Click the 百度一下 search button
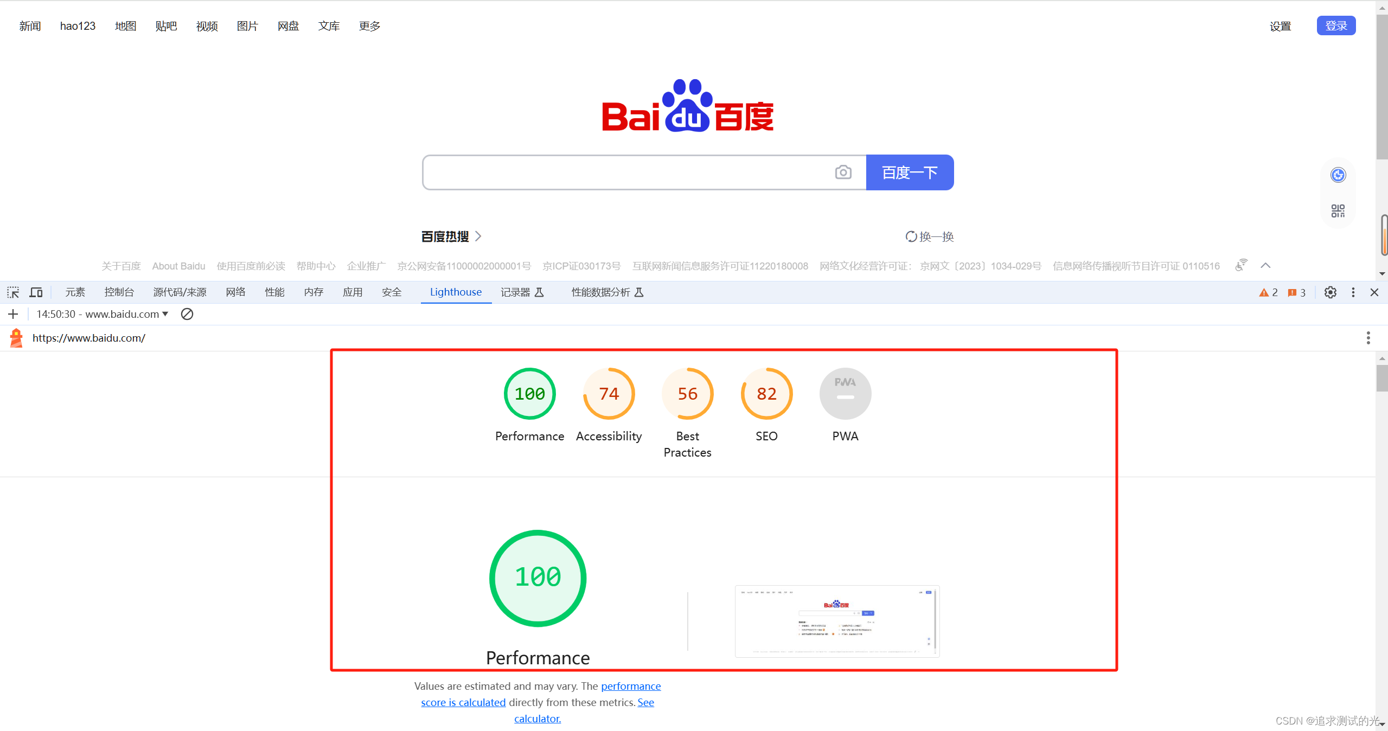Image resolution: width=1388 pixels, height=731 pixels. pyautogui.click(x=910, y=174)
